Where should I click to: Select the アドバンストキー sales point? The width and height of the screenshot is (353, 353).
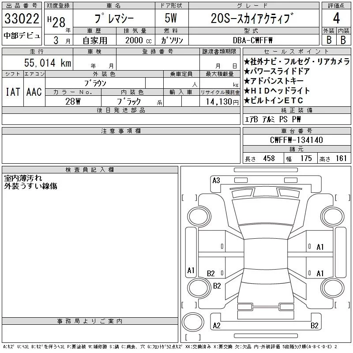[x=274, y=81]
